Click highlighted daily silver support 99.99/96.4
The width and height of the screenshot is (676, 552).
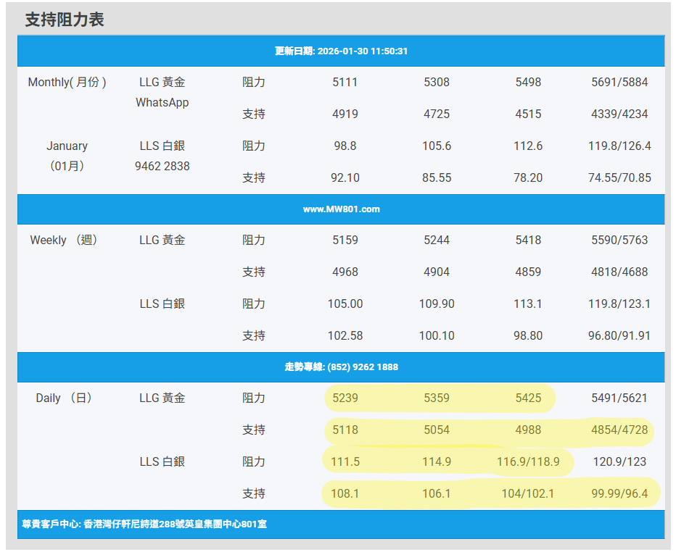click(619, 494)
